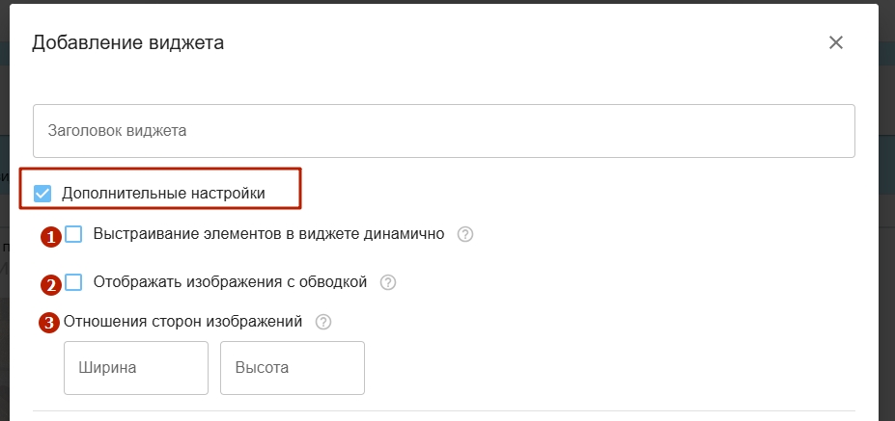Click the red number 3 badge
The image size is (895, 421).
pyautogui.click(x=49, y=323)
